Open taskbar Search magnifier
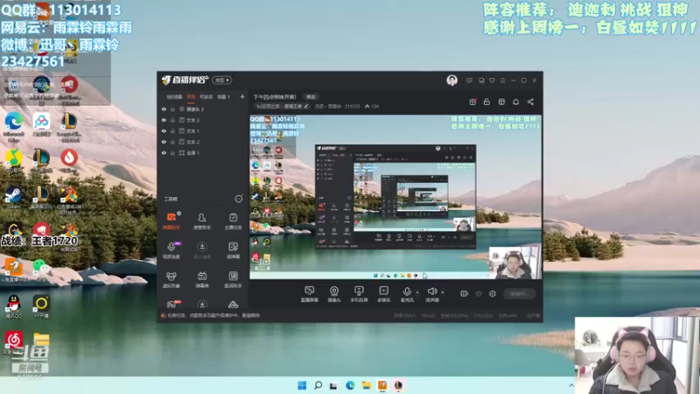700x394 pixels. coord(318,385)
